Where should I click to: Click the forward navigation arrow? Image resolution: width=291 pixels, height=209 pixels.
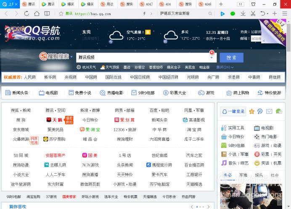pyautogui.click(x=16, y=13)
